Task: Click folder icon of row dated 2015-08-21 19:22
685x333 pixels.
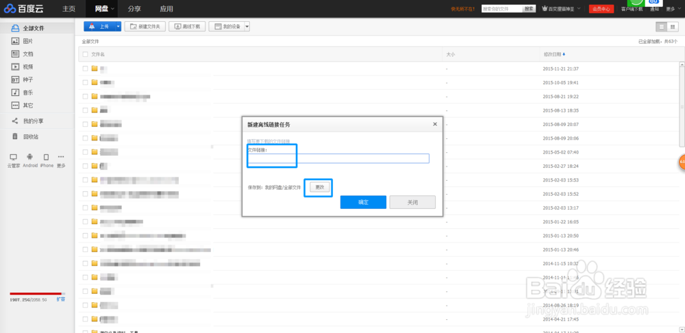Action: [x=95, y=96]
